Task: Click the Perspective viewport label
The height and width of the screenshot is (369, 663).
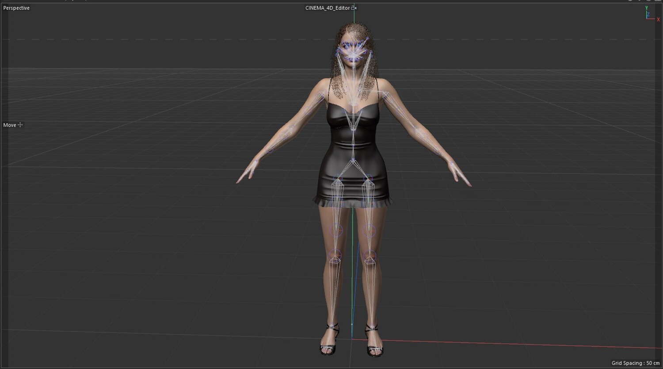Action: coord(16,8)
